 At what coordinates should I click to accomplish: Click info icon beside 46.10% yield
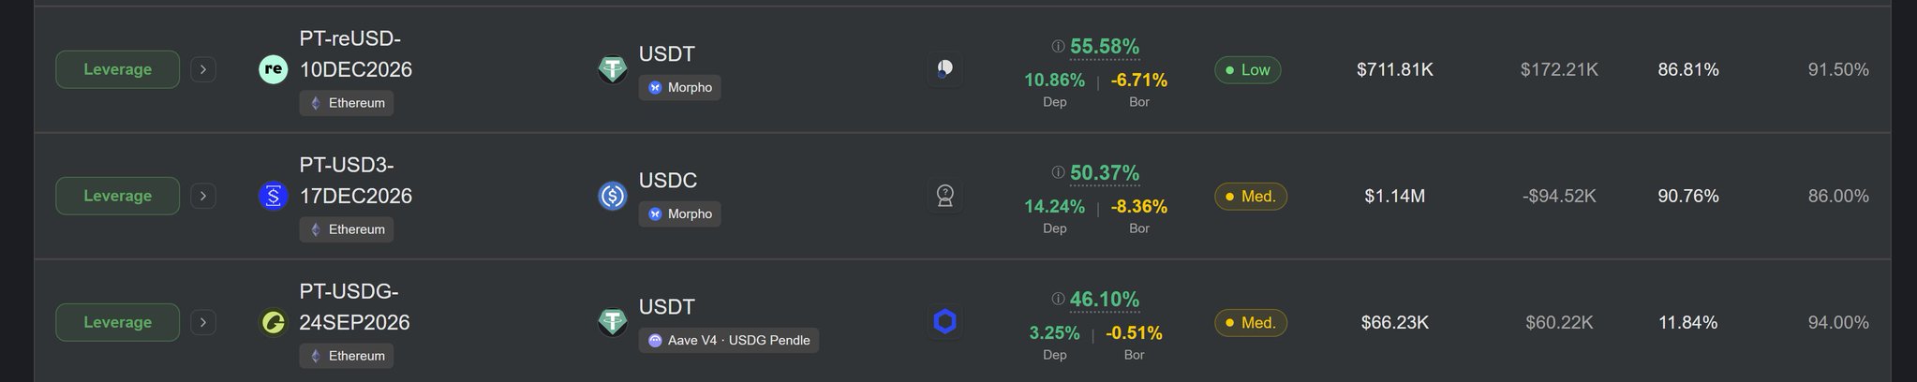pyautogui.click(x=1058, y=299)
